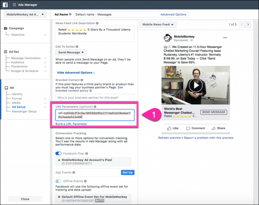The image size is (259, 205).
Task: Toggle the Facebook Pixel switch
Action: 58,154
